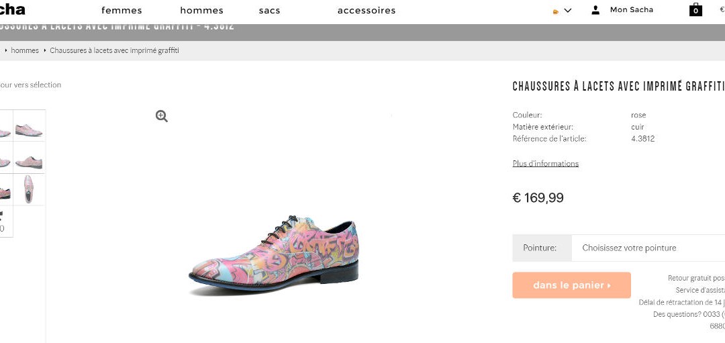Viewport: 725px width, 343px height.
Task: Open the shopping bag cart icon
Action: coord(695,10)
